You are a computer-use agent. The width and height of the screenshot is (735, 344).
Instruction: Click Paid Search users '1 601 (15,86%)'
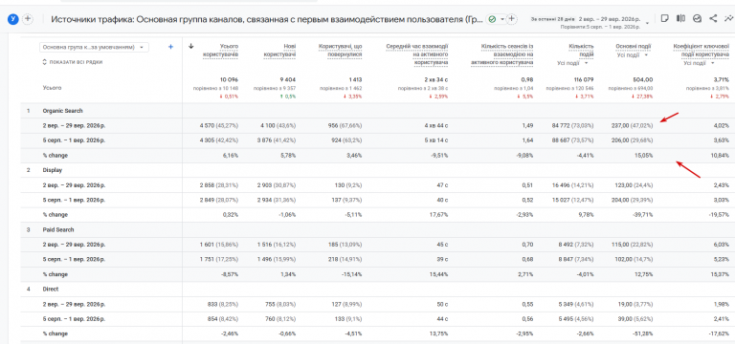point(219,245)
